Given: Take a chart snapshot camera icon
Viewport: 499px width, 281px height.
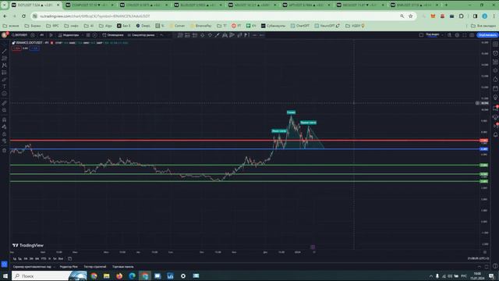Looking at the screenshot, I should [472, 35].
